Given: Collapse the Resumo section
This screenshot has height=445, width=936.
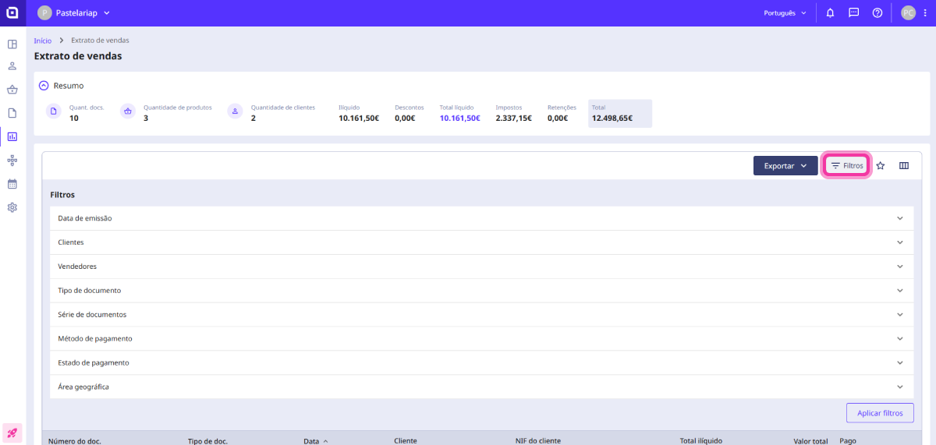Looking at the screenshot, I should [x=44, y=86].
